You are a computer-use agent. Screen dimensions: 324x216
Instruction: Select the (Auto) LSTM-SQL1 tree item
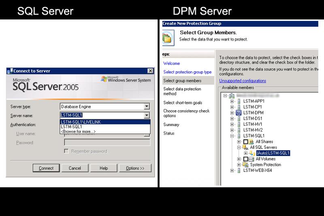click(x=273, y=153)
